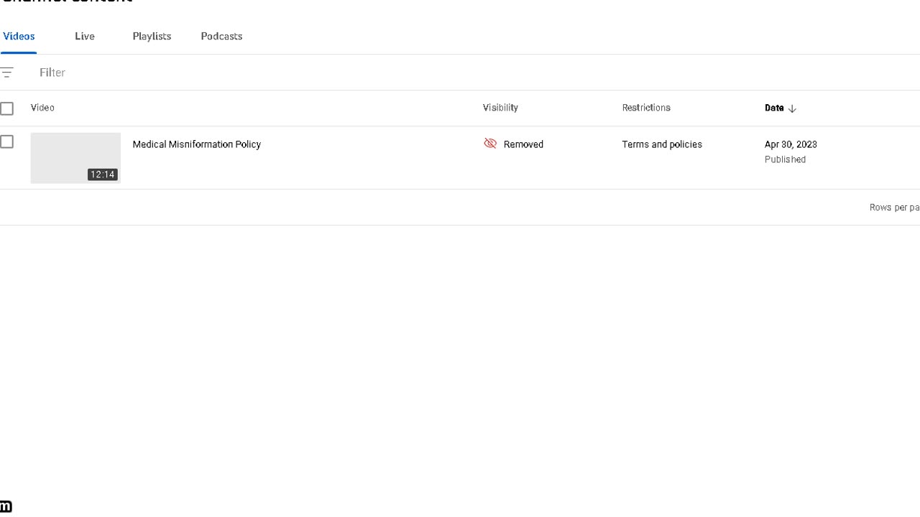Click the 12:14 duration badge
Viewport: 920px width, 517px height.
coord(103,174)
